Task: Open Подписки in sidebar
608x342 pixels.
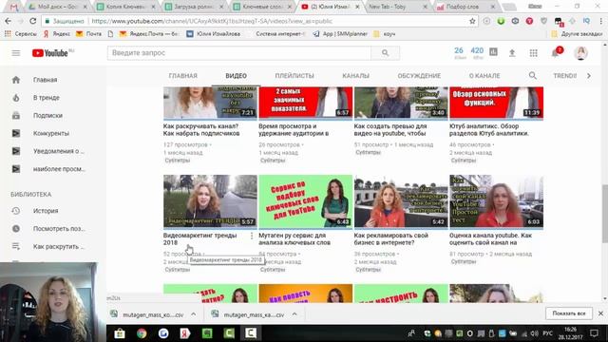Action: point(48,115)
